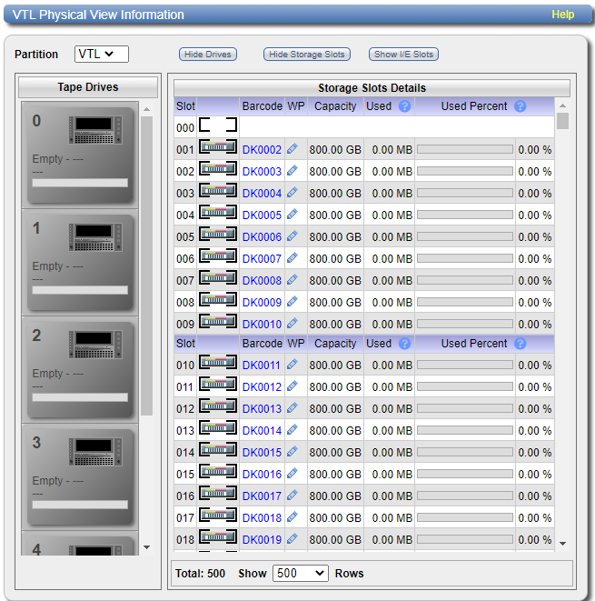Open the DK0012 barcode link

pyautogui.click(x=262, y=387)
